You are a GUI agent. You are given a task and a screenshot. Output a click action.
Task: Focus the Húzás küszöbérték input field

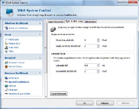[x=90, y=40]
